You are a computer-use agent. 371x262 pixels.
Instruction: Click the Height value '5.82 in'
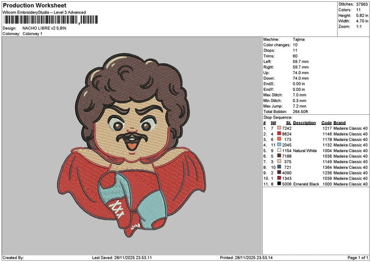coord(362,15)
